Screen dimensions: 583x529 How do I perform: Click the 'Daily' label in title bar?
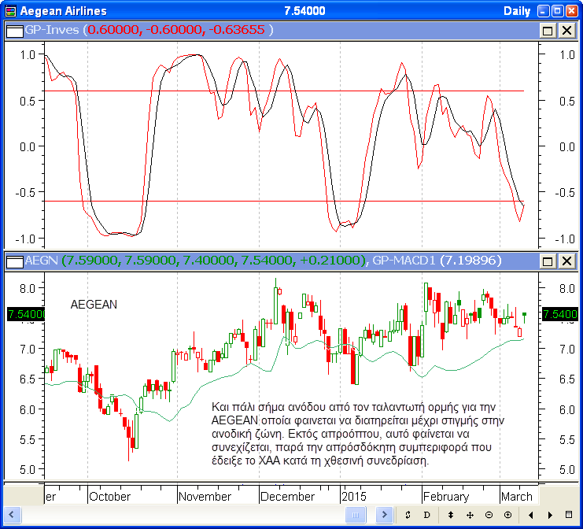pos(517,11)
